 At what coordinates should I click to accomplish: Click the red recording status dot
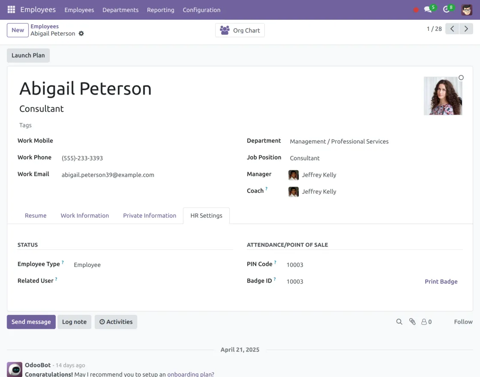[416, 10]
